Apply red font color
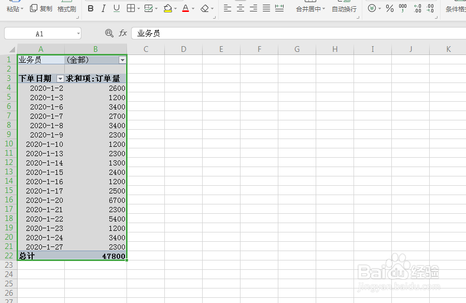Viewport: 466px width, 303px height. pyautogui.click(x=186, y=9)
